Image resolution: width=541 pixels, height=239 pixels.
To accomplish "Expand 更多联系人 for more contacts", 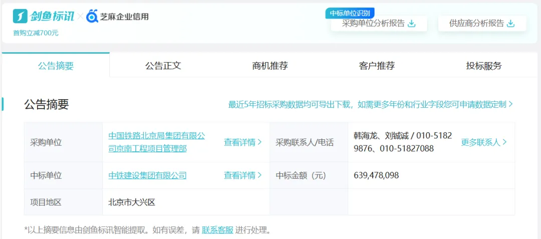I will [x=483, y=142].
